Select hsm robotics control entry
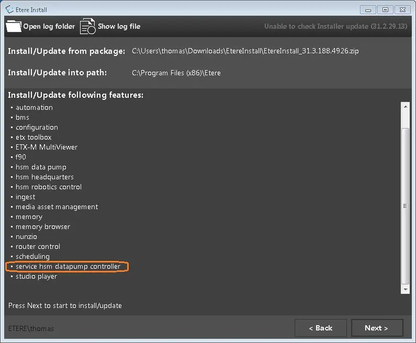Screen dimensions: 416x343 (x=49, y=187)
